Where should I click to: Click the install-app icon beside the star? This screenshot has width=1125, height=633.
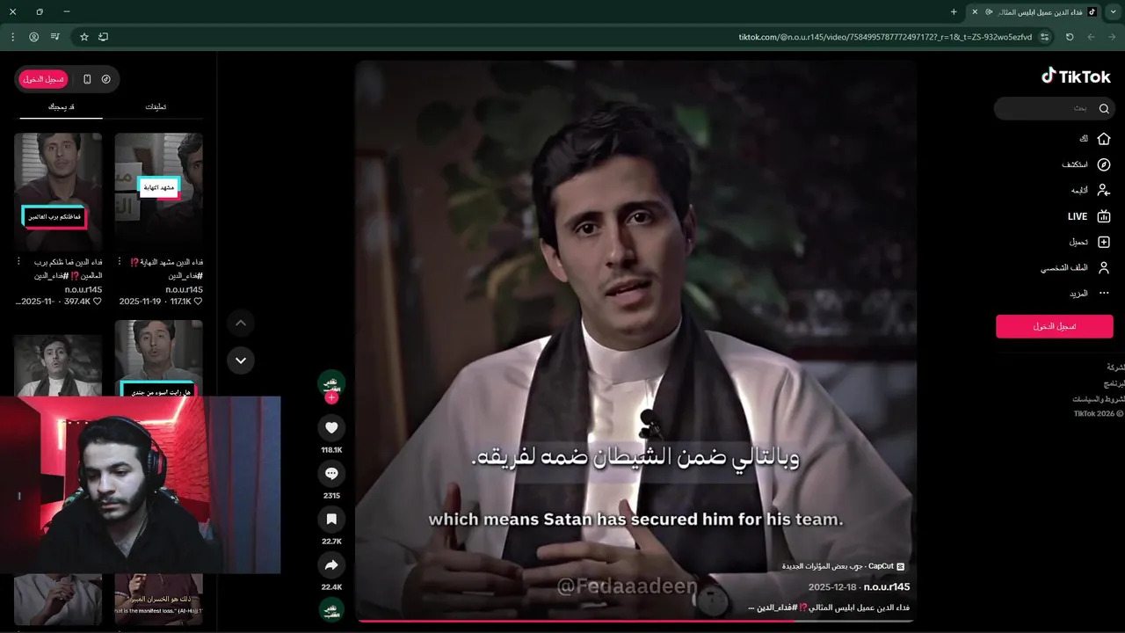click(x=104, y=37)
